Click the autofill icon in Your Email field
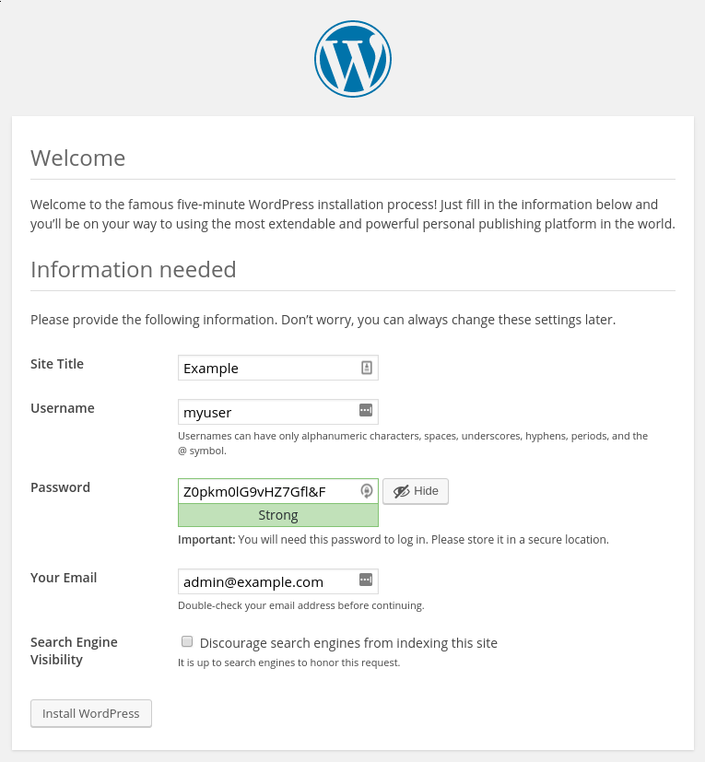This screenshot has height=762, width=705. (366, 580)
